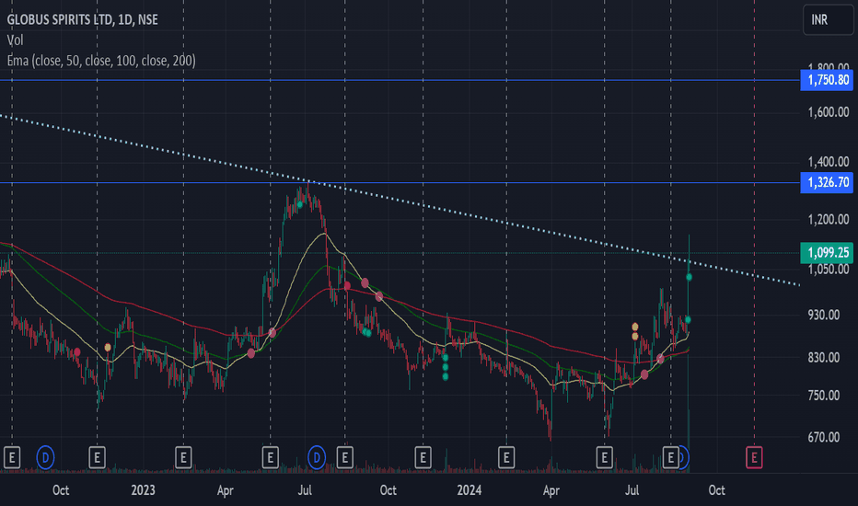858x506 pixels.
Task: Click the upper yellow dot near Jul 2024
Action: click(x=634, y=328)
